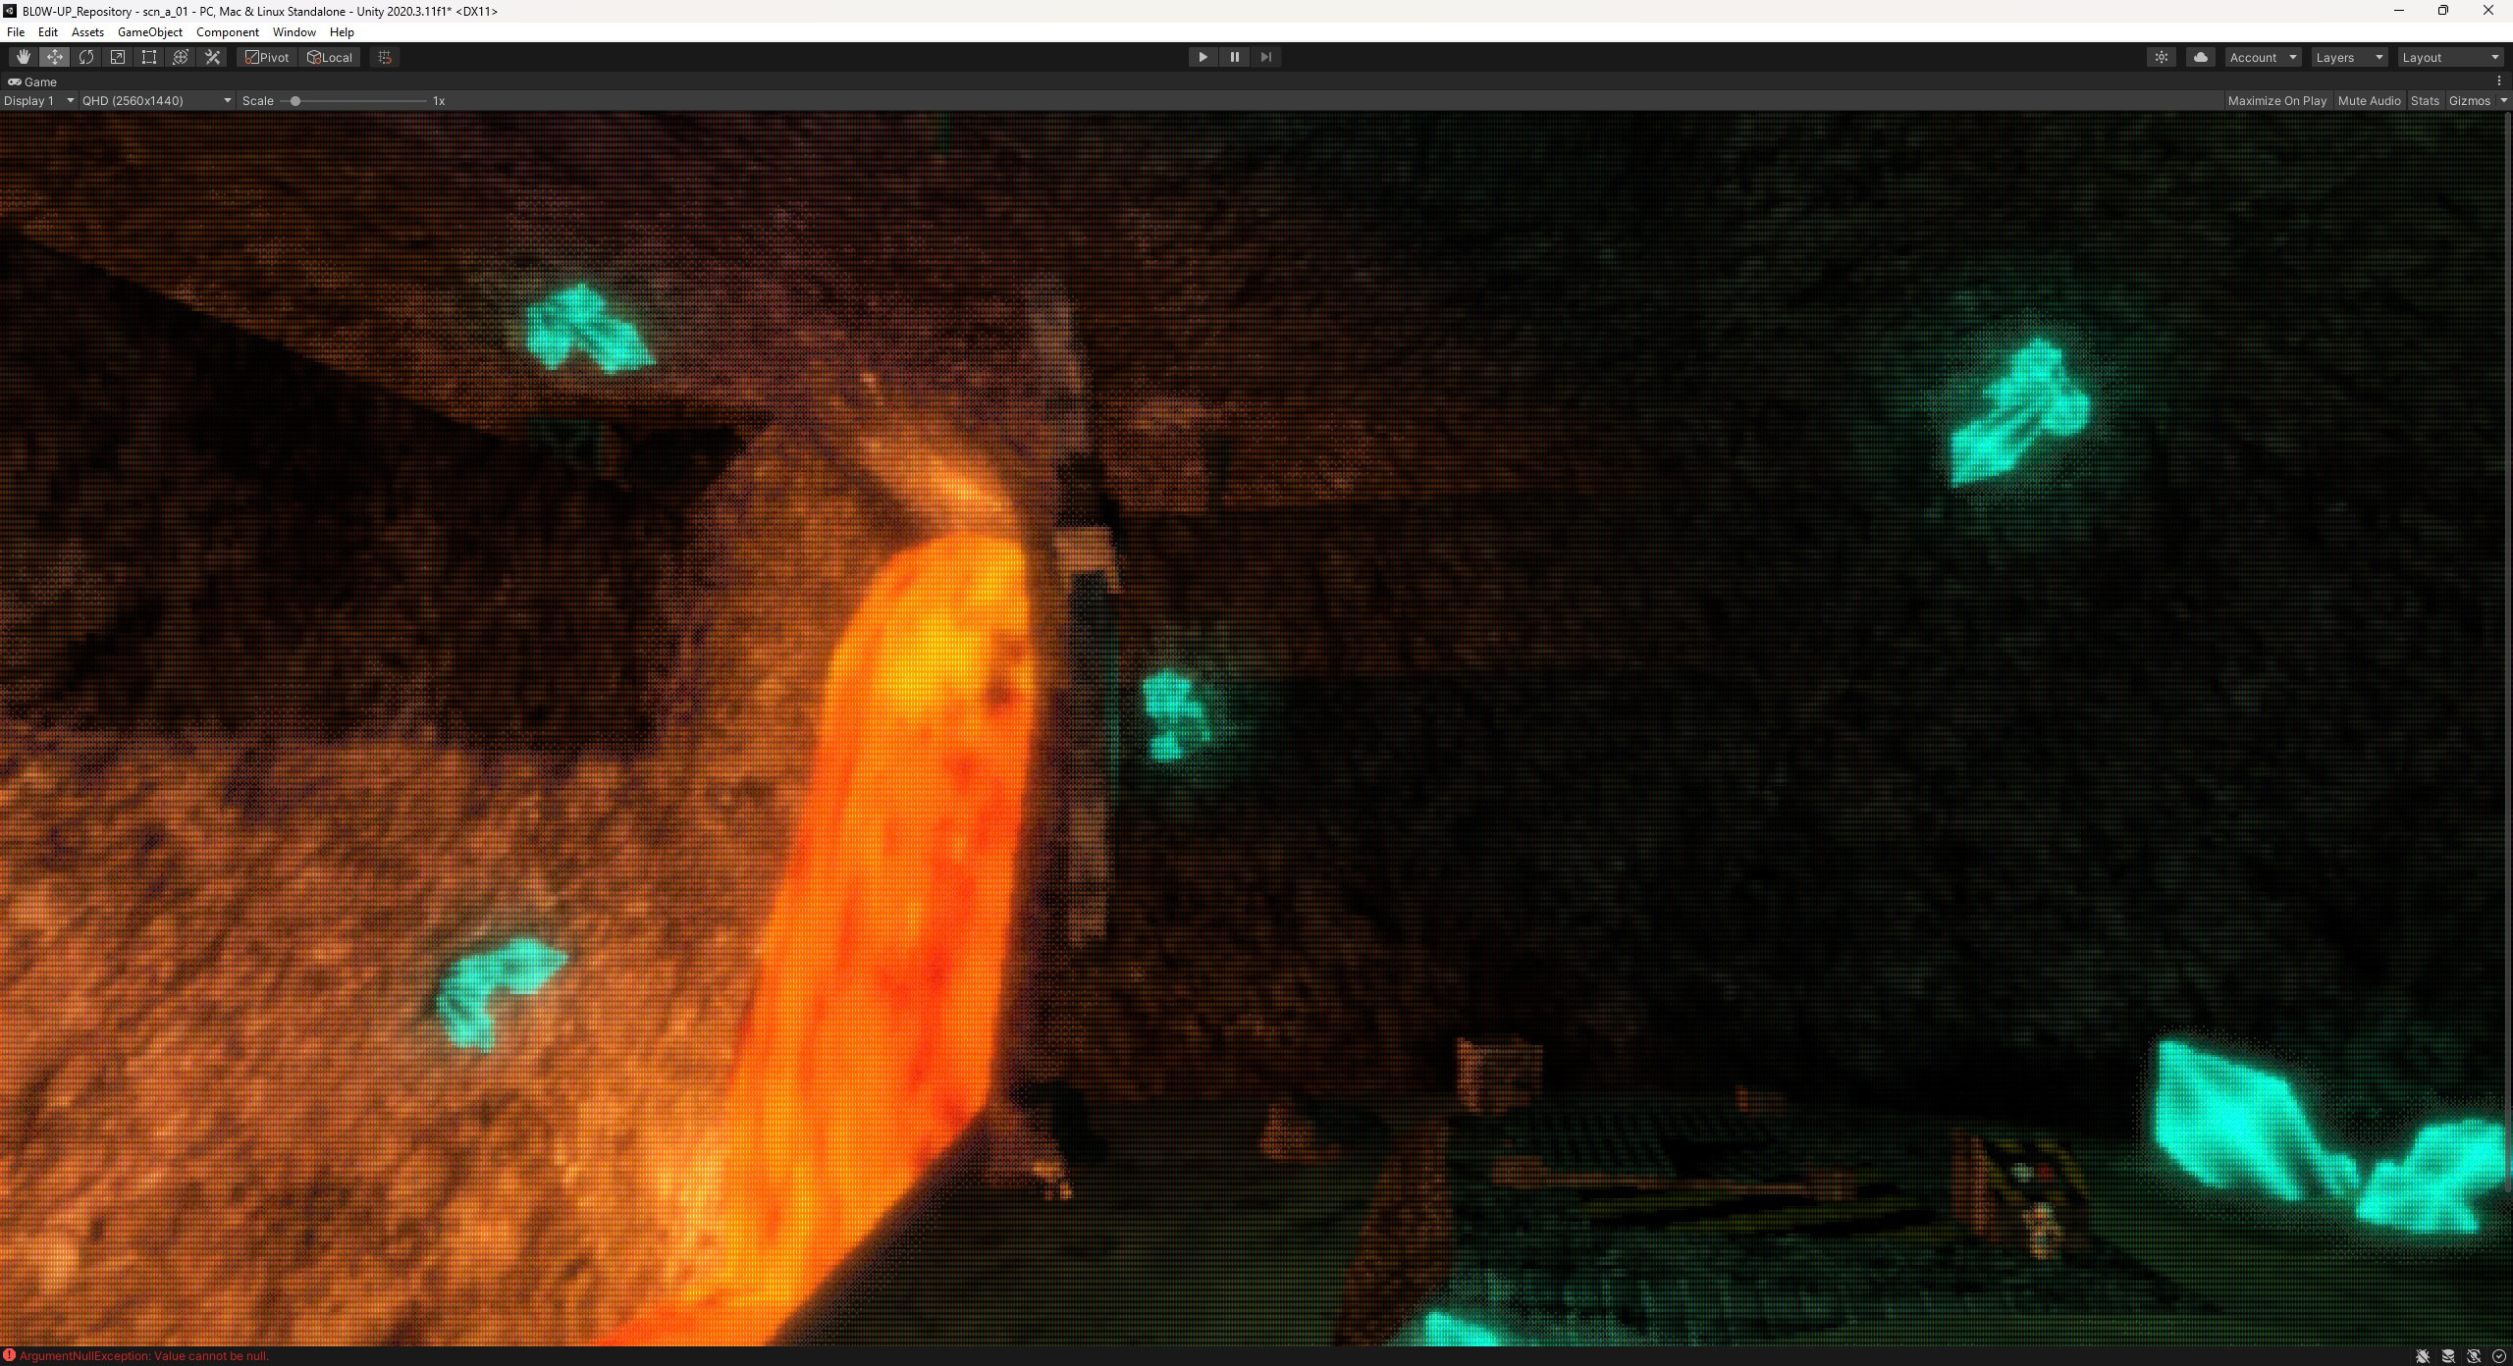The image size is (2513, 1366).
Task: Select the Hand tool
Action: click(x=23, y=57)
